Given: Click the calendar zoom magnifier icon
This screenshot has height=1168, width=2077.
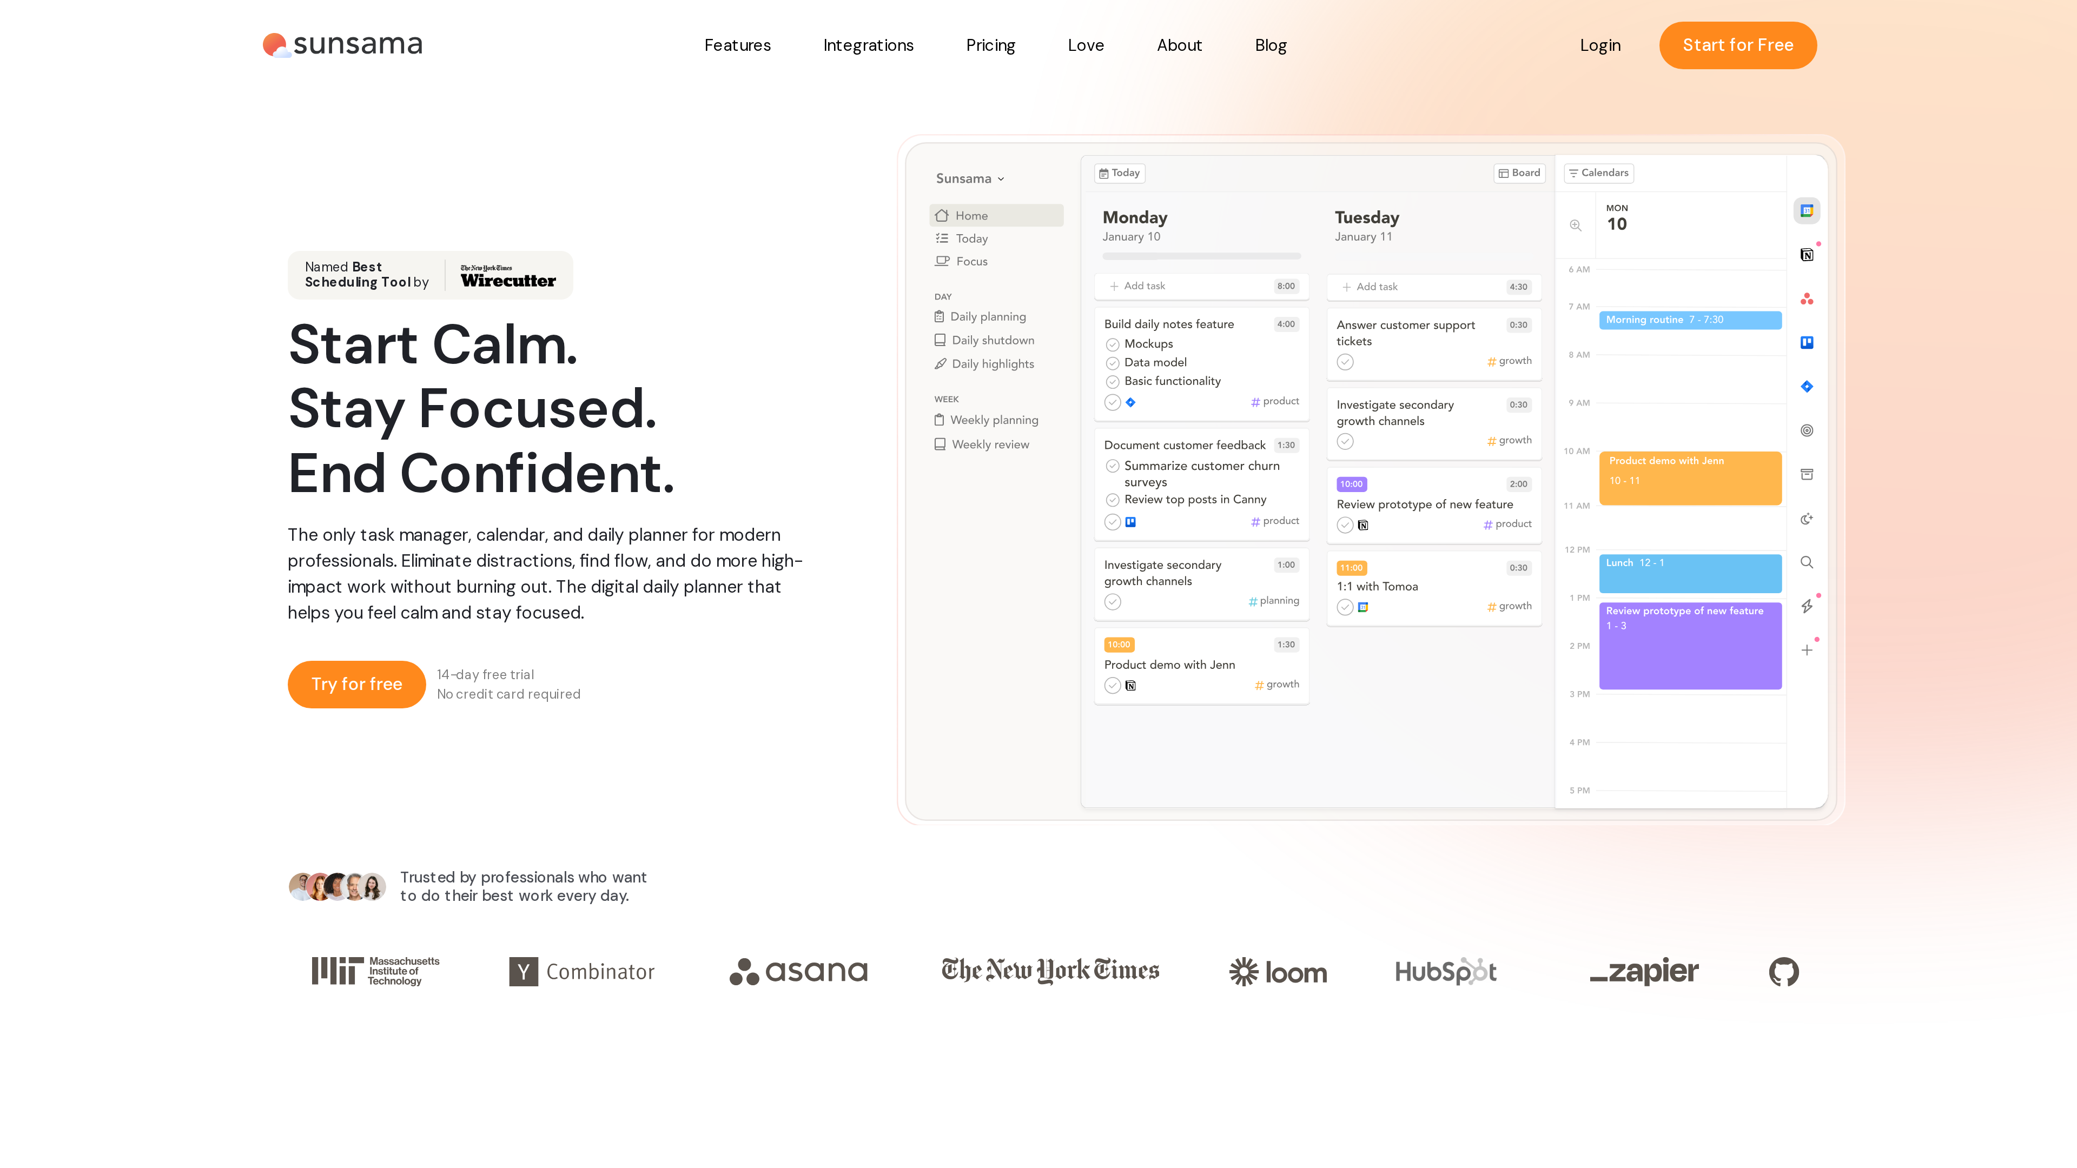Looking at the screenshot, I should point(1576,225).
